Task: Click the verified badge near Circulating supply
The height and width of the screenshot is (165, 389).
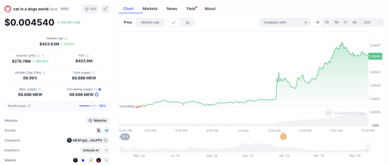Action: coord(100,90)
